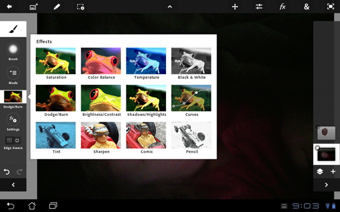Image resolution: width=340 pixels, height=212 pixels.
Task: Open the selection tool options icon
Action: pos(80,7)
